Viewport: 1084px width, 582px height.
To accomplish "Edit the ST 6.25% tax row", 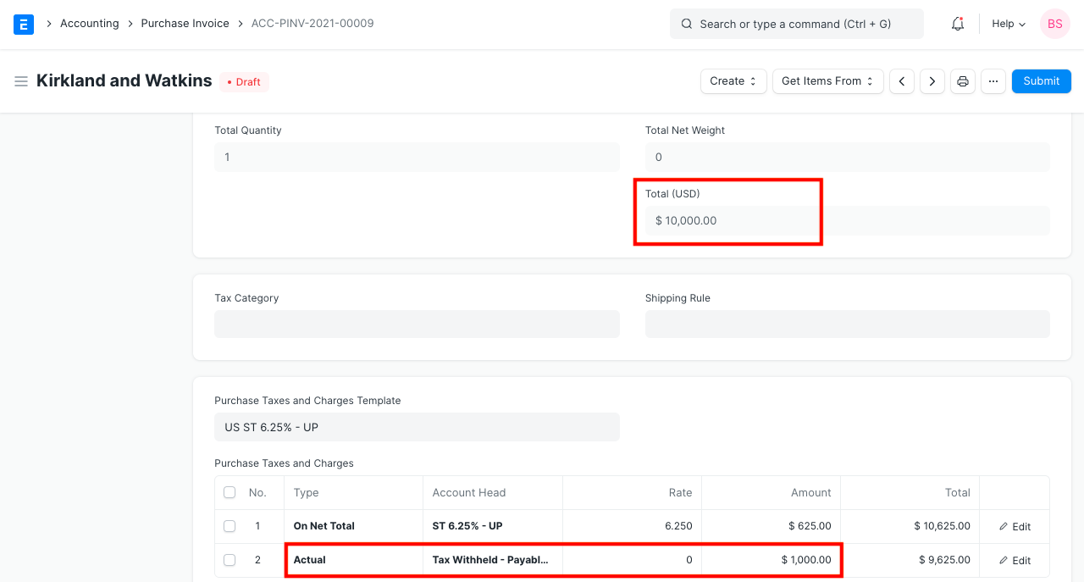I will [x=1015, y=526].
